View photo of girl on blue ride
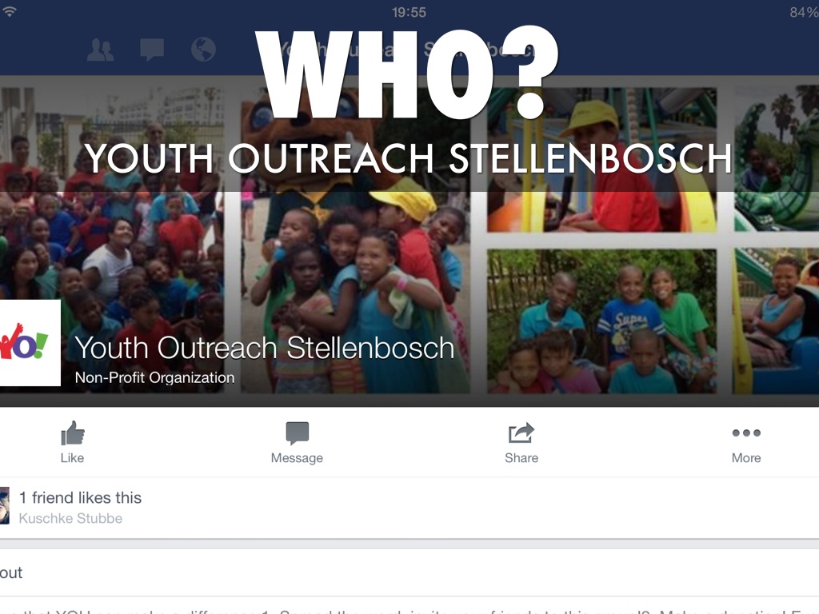The width and height of the screenshot is (819, 614). coord(776,321)
